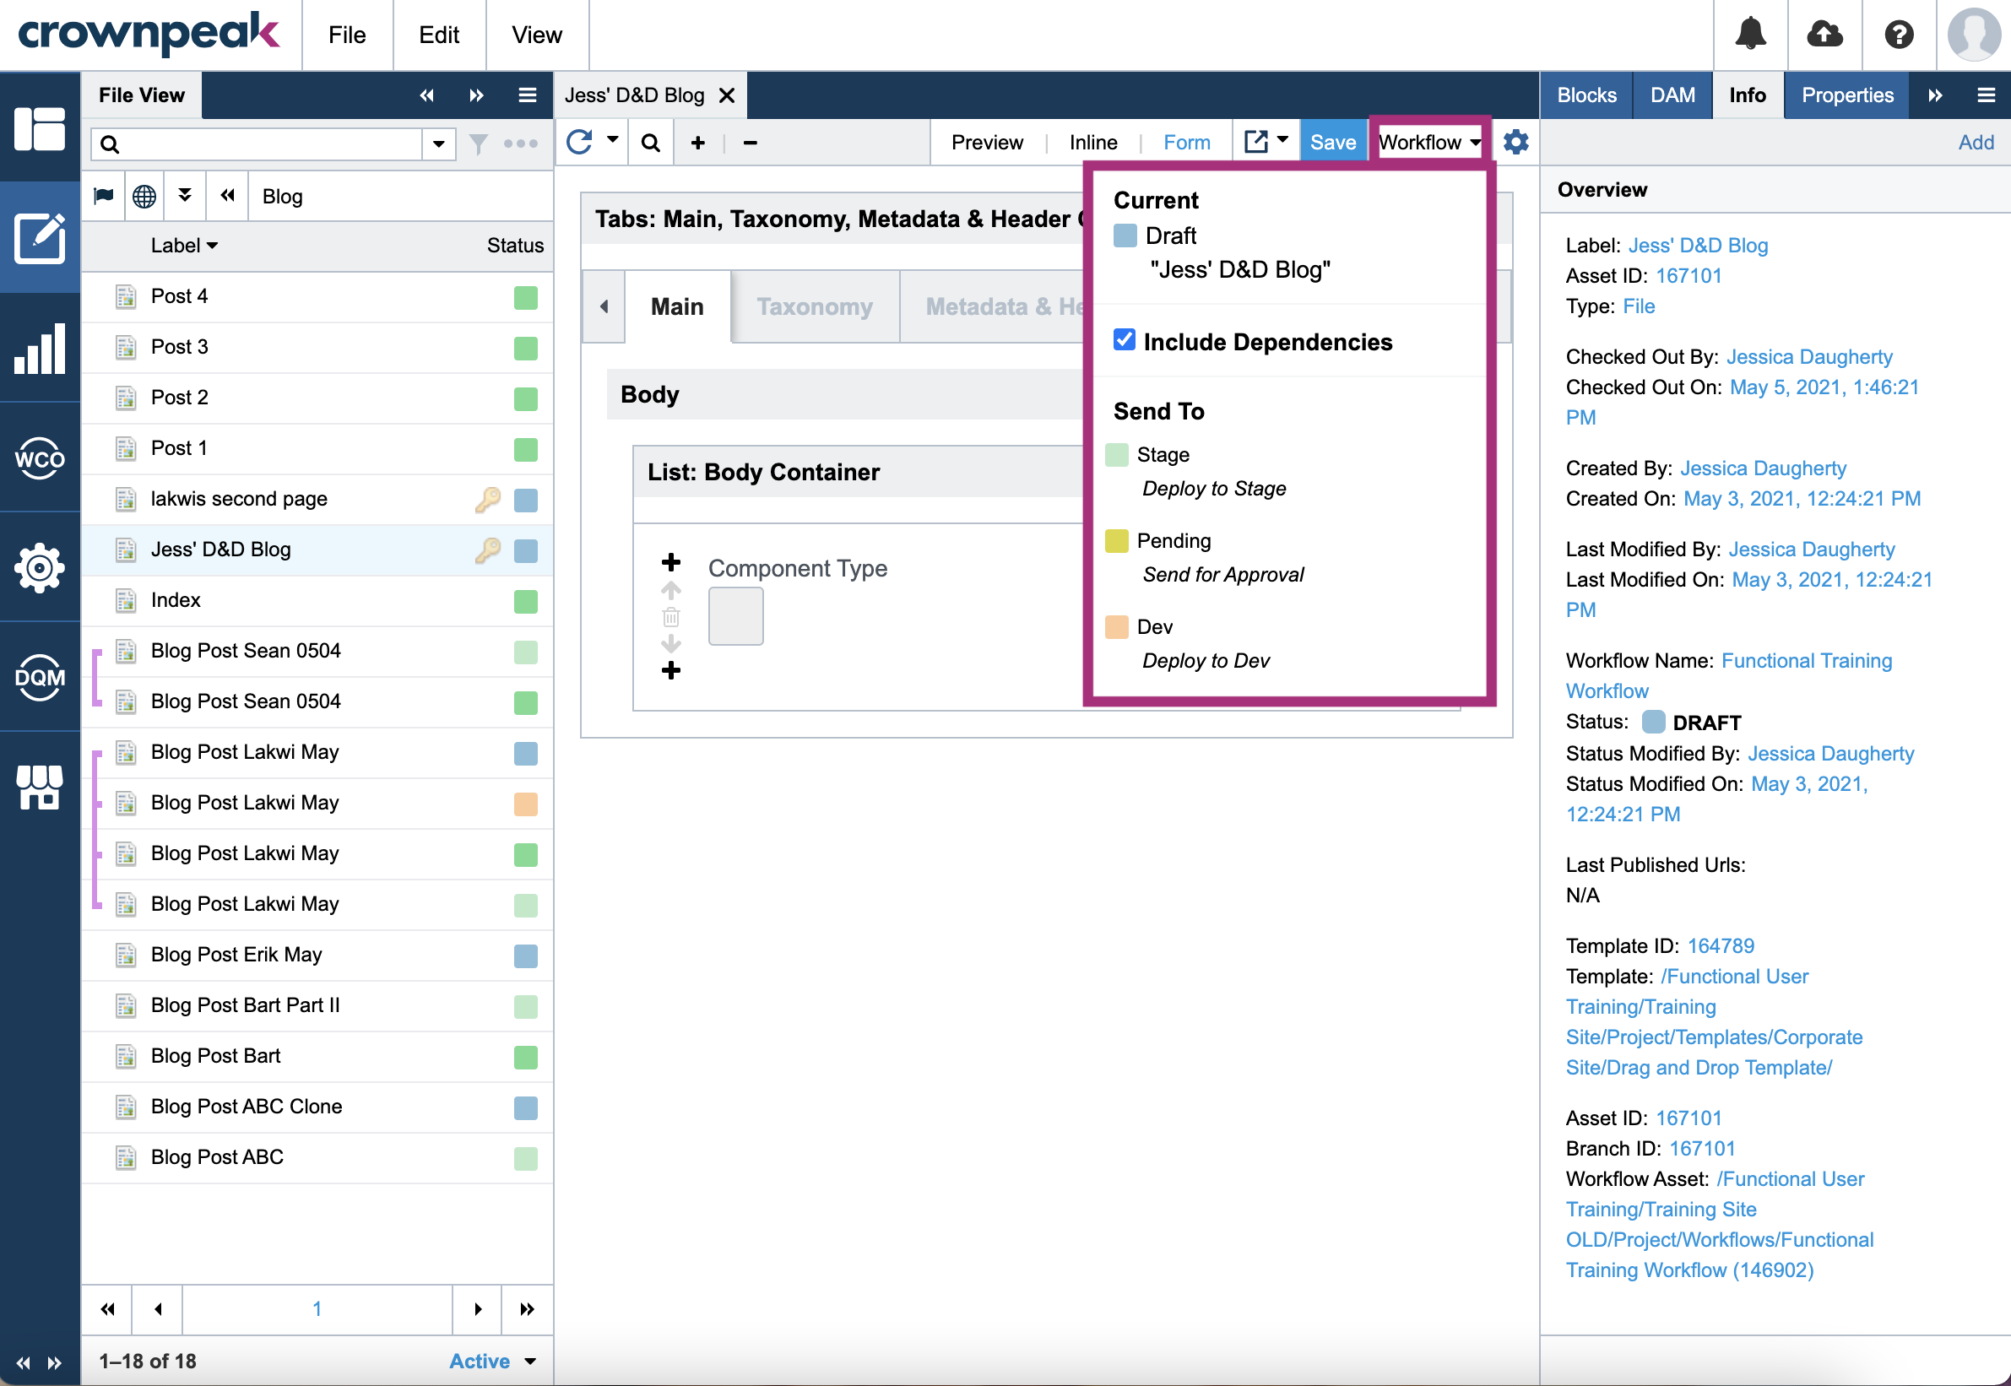The height and width of the screenshot is (1386, 2011).
Task: Open the Functional Training Workflow link
Action: tap(1729, 675)
